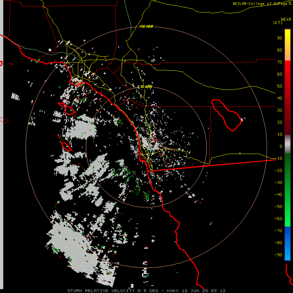293x293 pixels.
Task: Click the 0.5 DEG elevation text
Action: pos(148,291)
